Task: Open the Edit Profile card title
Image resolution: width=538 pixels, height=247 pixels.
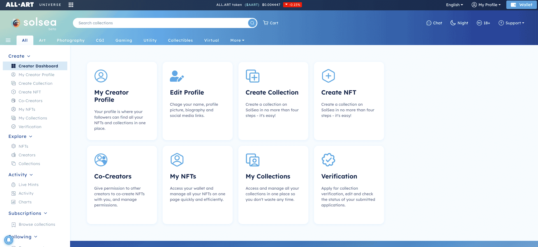Action: (187, 93)
